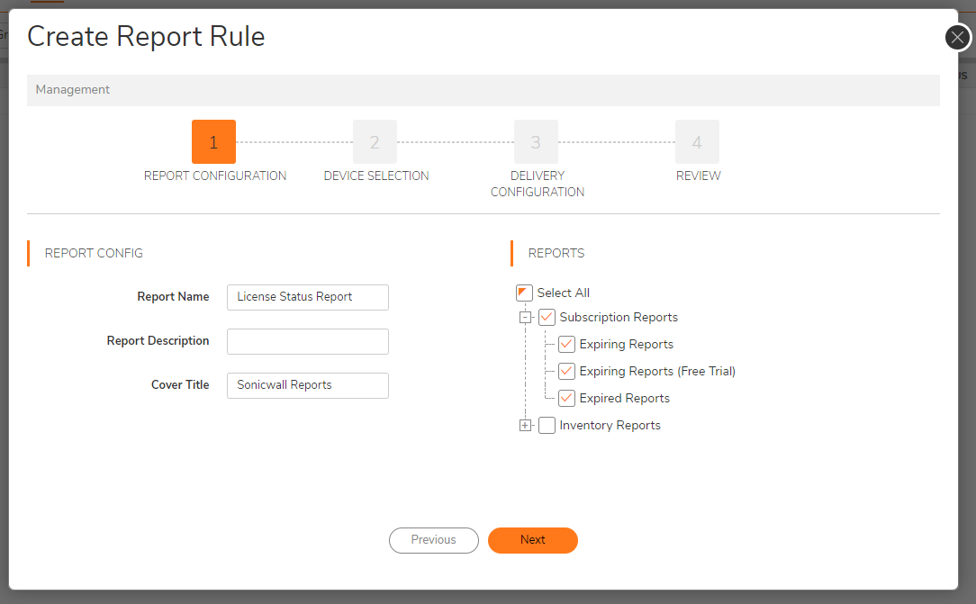This screenshot has width=976, height=604.
Task: Click step 1 Report Configuration icon
Action: [213, 142]
